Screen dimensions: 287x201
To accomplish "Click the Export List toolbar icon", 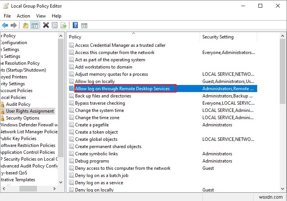I will pyautogui.click(x=63, y=26).
